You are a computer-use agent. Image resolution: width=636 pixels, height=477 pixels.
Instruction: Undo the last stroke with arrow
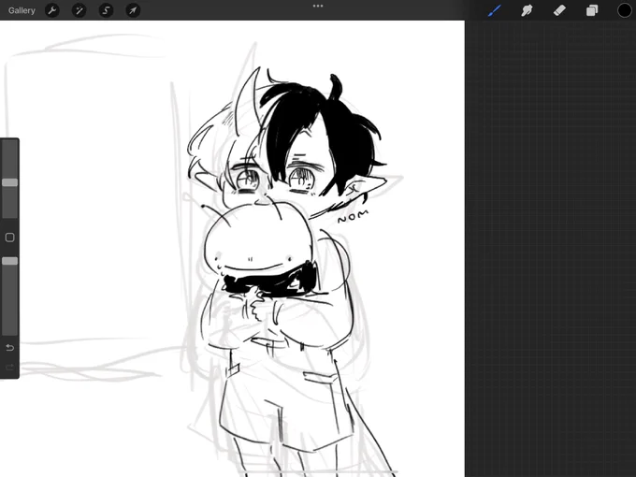click(x=9, y=348)
